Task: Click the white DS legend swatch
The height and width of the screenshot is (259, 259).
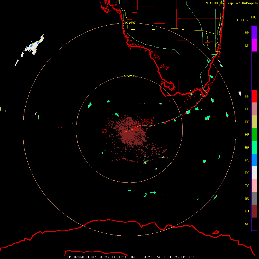Action: tap(254, 173)
